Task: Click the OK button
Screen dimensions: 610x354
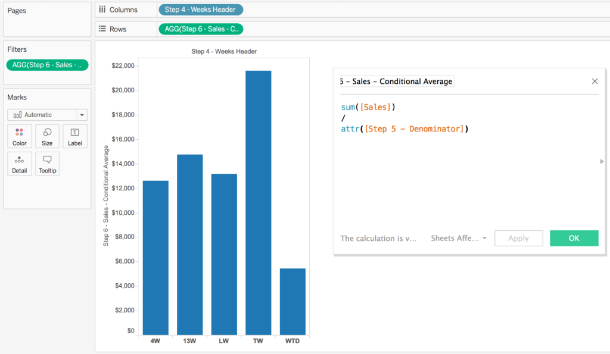Action: (x=574, y=238)
